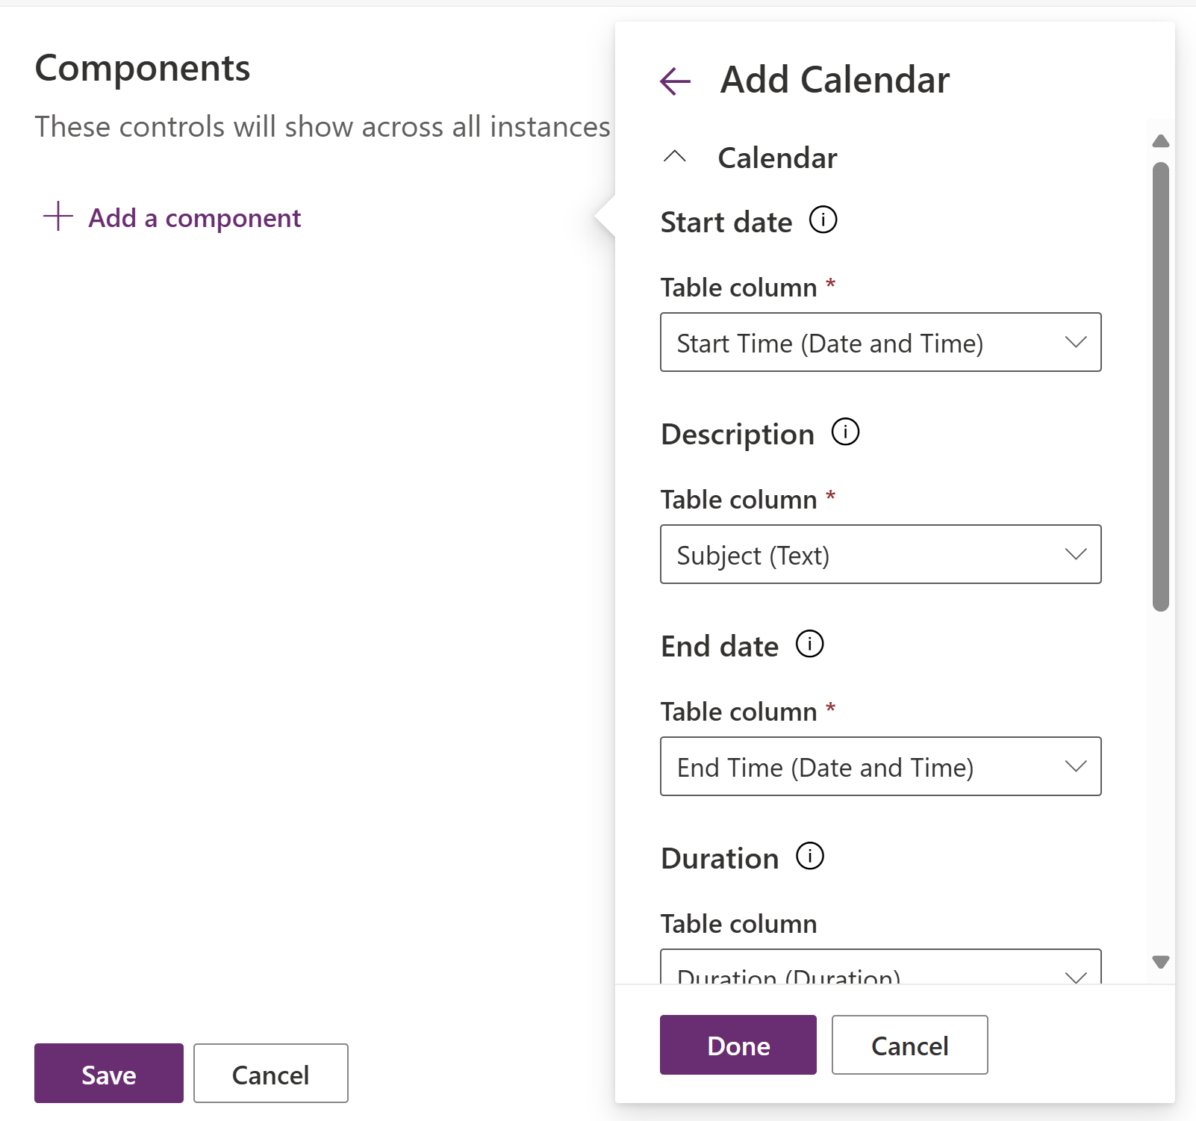Cancel the Components changes
Viewport: 1196px width, 1121px height.
coord(270,1073)
